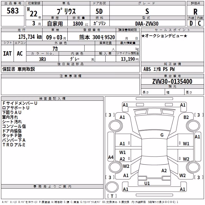Viewport: 205px width, 205px height.
Task: Select the chassis number ZVW30-0135400
Action: [172, 81]
